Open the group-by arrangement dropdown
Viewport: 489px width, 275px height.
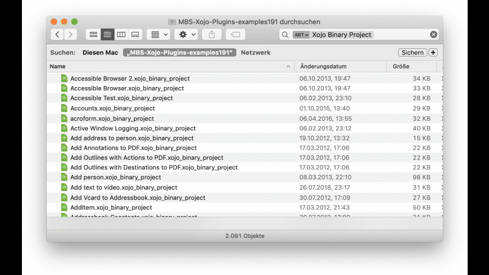158,35
